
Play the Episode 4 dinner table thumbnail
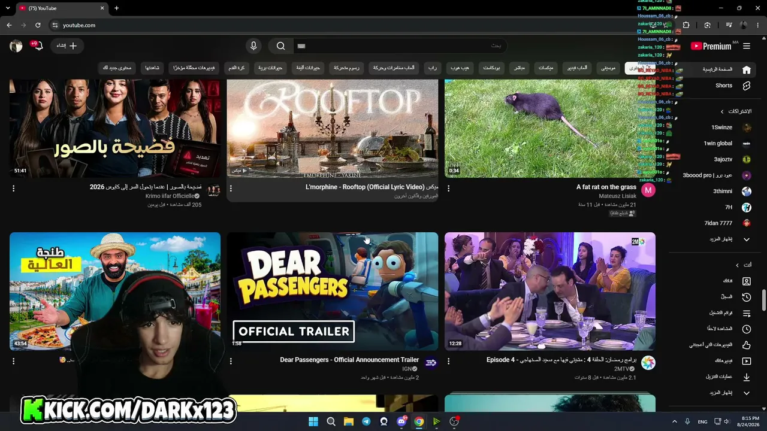550,292
